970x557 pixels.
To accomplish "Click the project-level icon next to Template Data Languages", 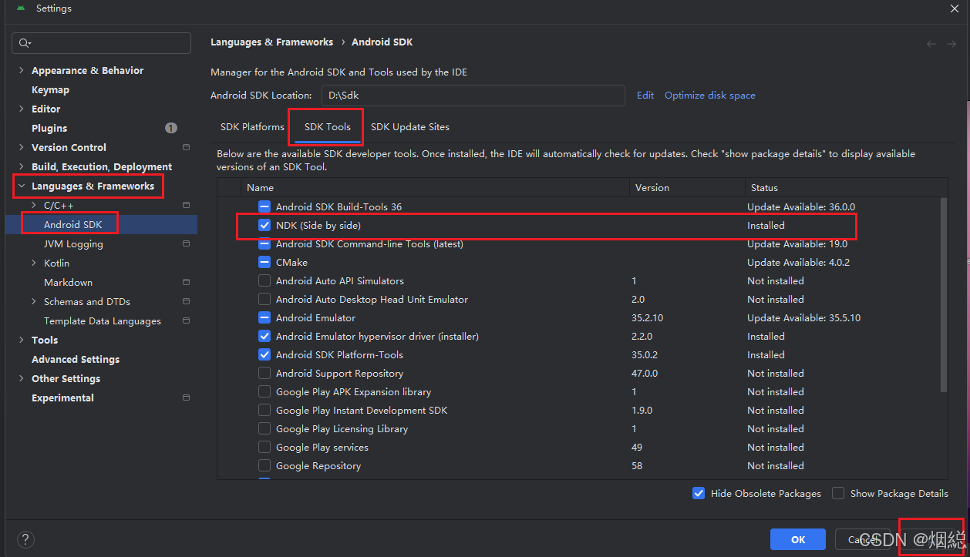I will (x=186, y=320).
